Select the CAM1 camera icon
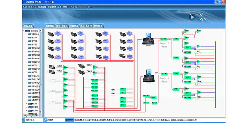Viewport: 248px width, 123px height. pyautogui.click(x=51, y=34)
